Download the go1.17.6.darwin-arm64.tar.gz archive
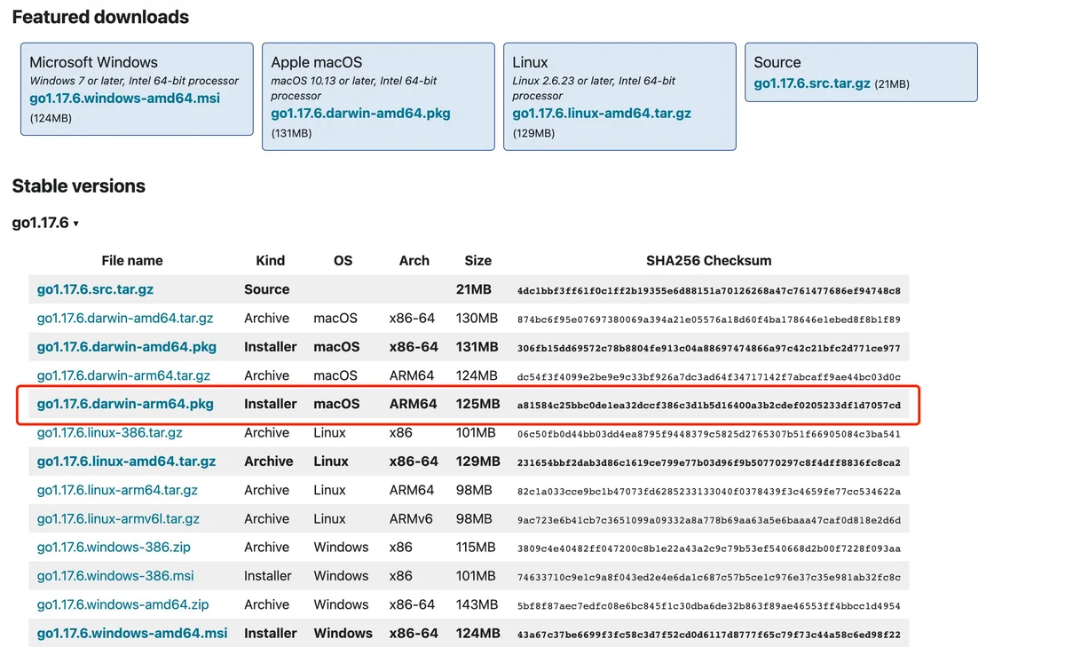The width and height of the screenshot is (1065, 647). [123, 375]
